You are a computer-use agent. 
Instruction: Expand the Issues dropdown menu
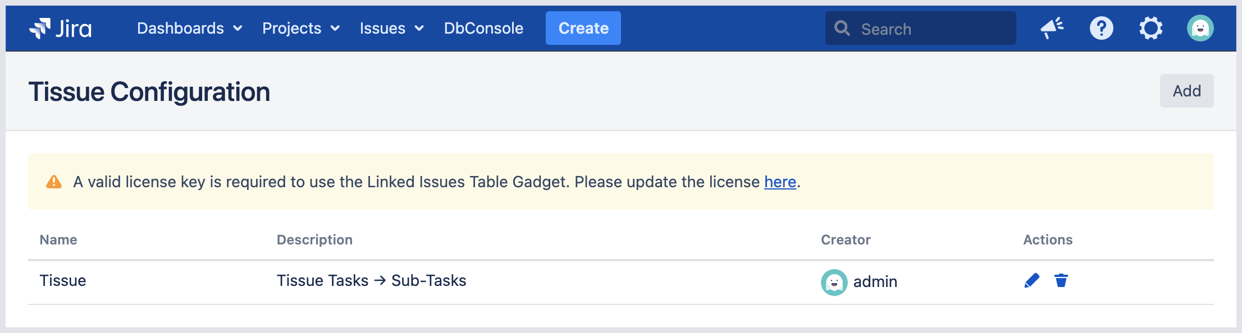pyautogui.click(x=391, y=28)
